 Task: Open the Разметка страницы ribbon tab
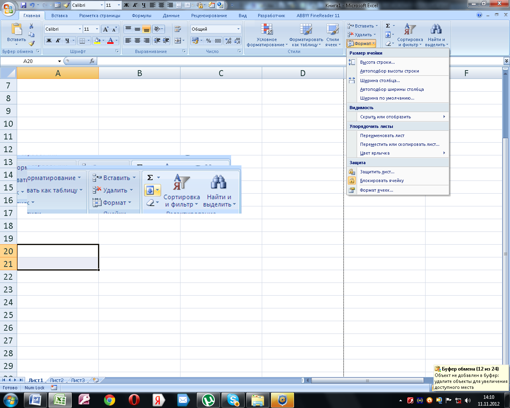pyautogui.click(x=100, y=16)
